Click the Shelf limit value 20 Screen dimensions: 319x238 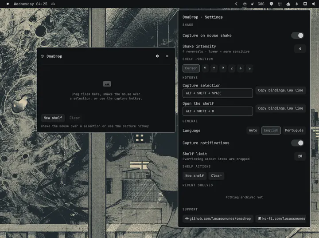tap(300, 156)
